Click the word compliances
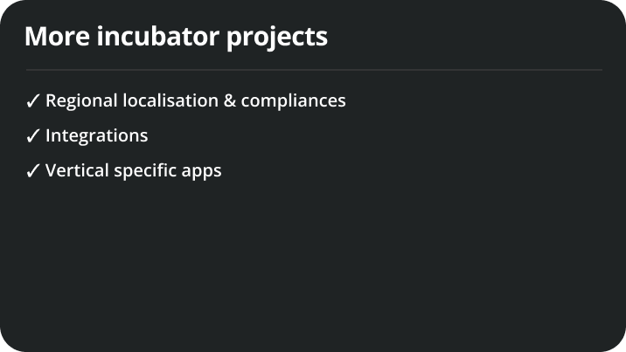This screenshot has height=352, width=626. tap(293, 100)
